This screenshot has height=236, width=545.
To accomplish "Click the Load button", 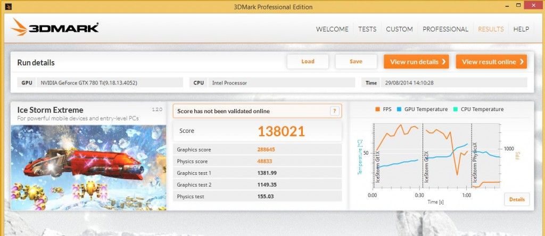I will [308, 62].
